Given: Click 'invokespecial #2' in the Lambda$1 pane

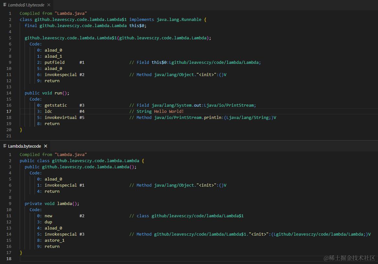Looking at the screenshot, I should coord(64,74).
